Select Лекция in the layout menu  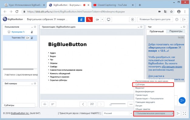pyautogui.click(x=154, y=106)
